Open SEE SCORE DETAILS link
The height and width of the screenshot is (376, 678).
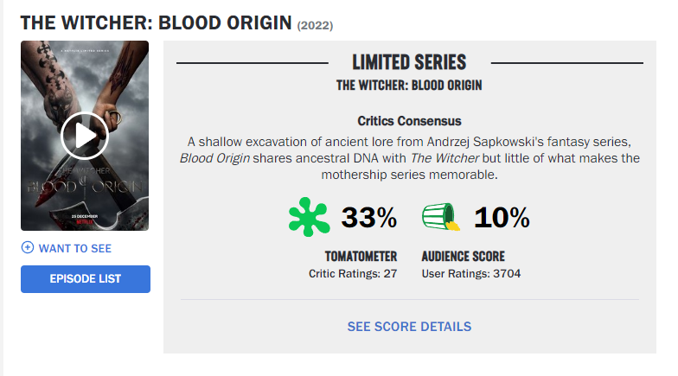(409, 327)
